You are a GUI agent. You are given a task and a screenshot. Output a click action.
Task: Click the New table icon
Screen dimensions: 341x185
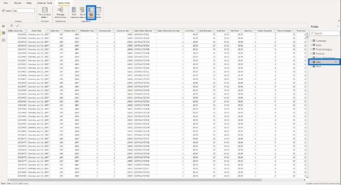tap(98, 9)
